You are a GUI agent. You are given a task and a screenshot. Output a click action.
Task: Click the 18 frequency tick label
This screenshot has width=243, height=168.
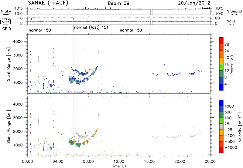[20, 18]
